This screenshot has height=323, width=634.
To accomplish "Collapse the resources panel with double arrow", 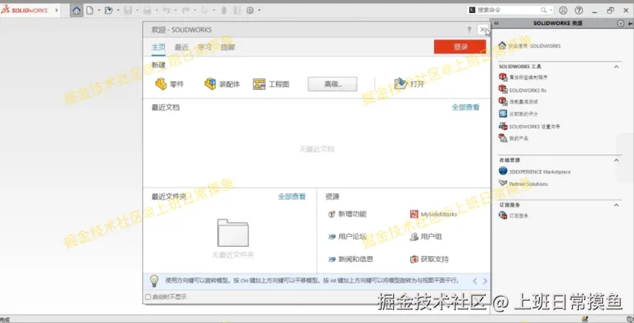I will click(x=497, y=24).
